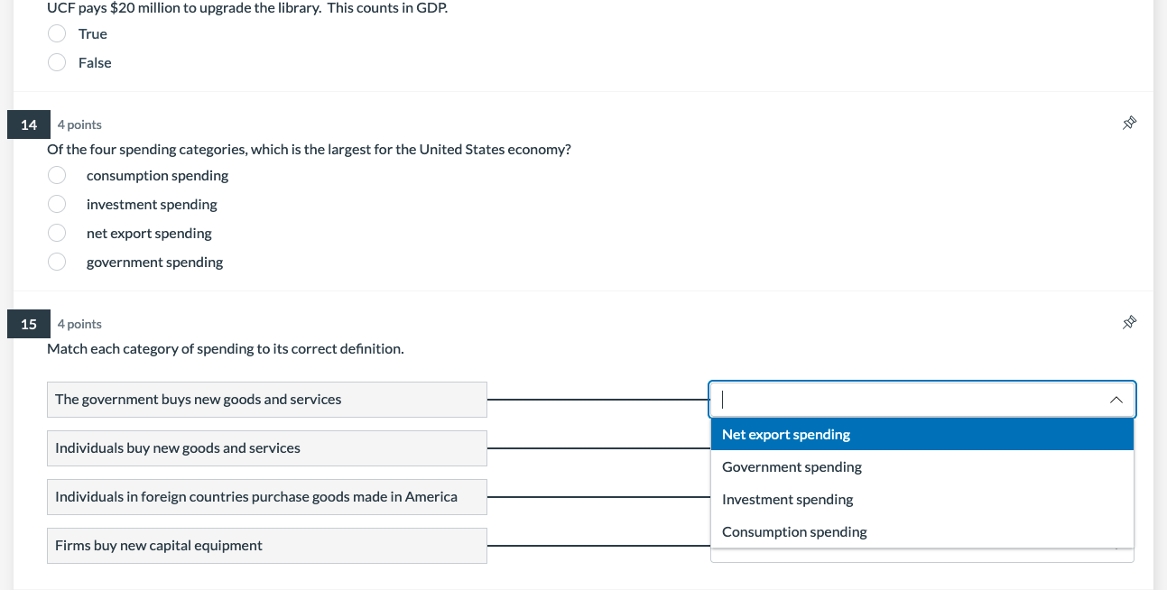This screenshot has width=1167, height=590.
Task: Click 'Individuals buy new goods and services' box
Action: tap(266, 448)
